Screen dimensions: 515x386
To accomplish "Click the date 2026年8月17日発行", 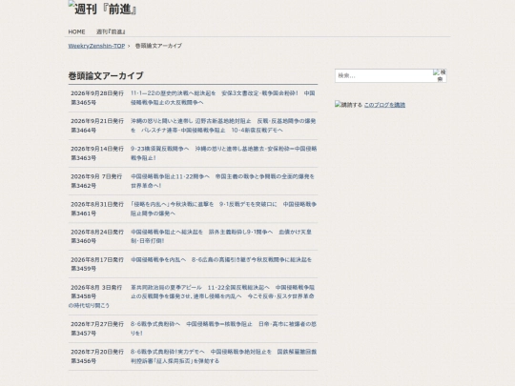I will tap(97, 259).
